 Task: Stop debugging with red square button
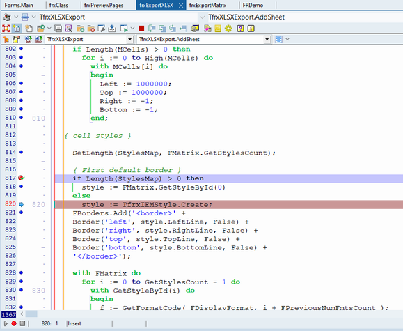pos(141,29)
